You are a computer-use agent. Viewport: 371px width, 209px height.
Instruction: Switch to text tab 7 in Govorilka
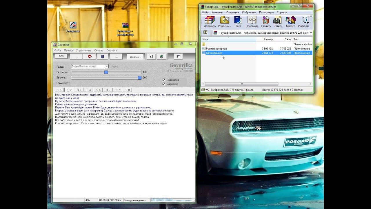coord(118,90)
